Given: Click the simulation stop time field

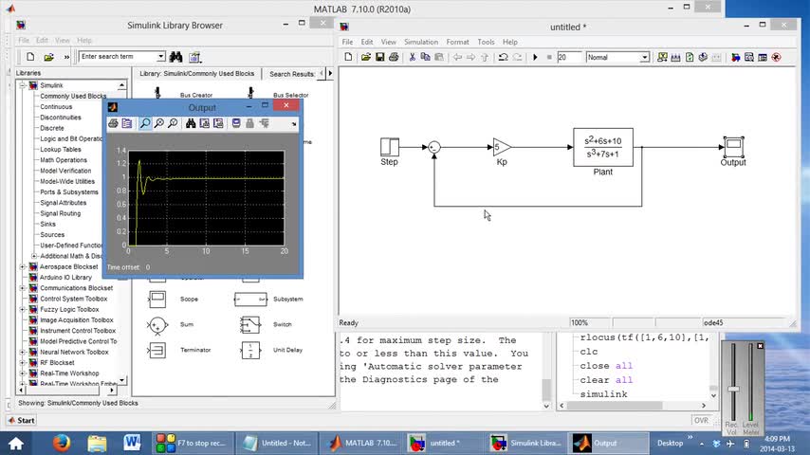Looking at the screenshot, I should [x=568, y=57].
